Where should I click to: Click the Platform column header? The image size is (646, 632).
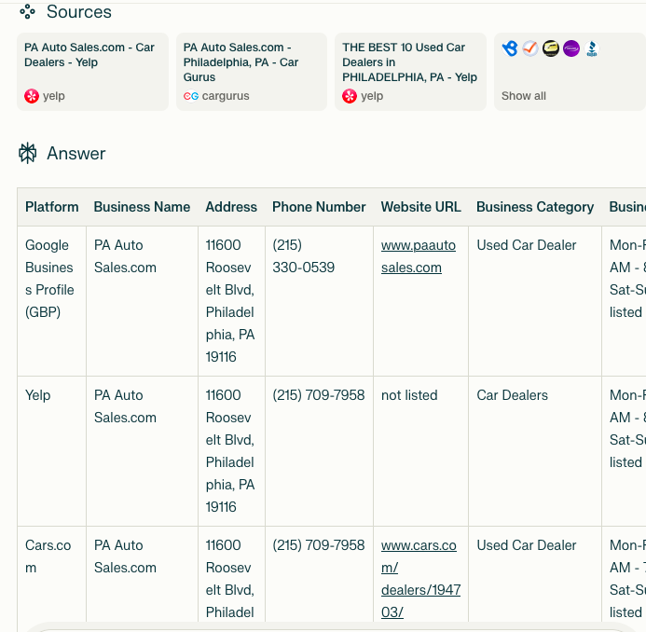(51, 207)
